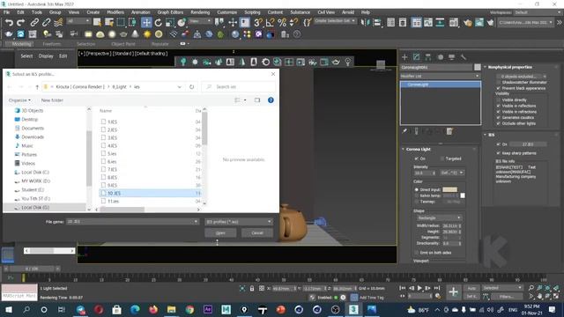Toggle the Percent Snap icon
Image resolution: width=564 pixels, height=317 pixels.
tap(282, 22)
